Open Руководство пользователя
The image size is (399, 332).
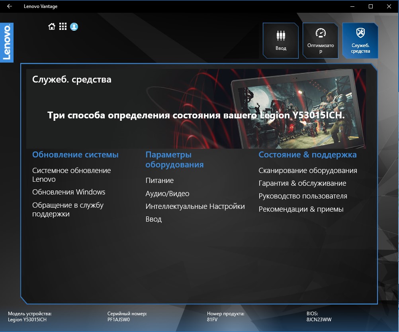pos(303,196)
